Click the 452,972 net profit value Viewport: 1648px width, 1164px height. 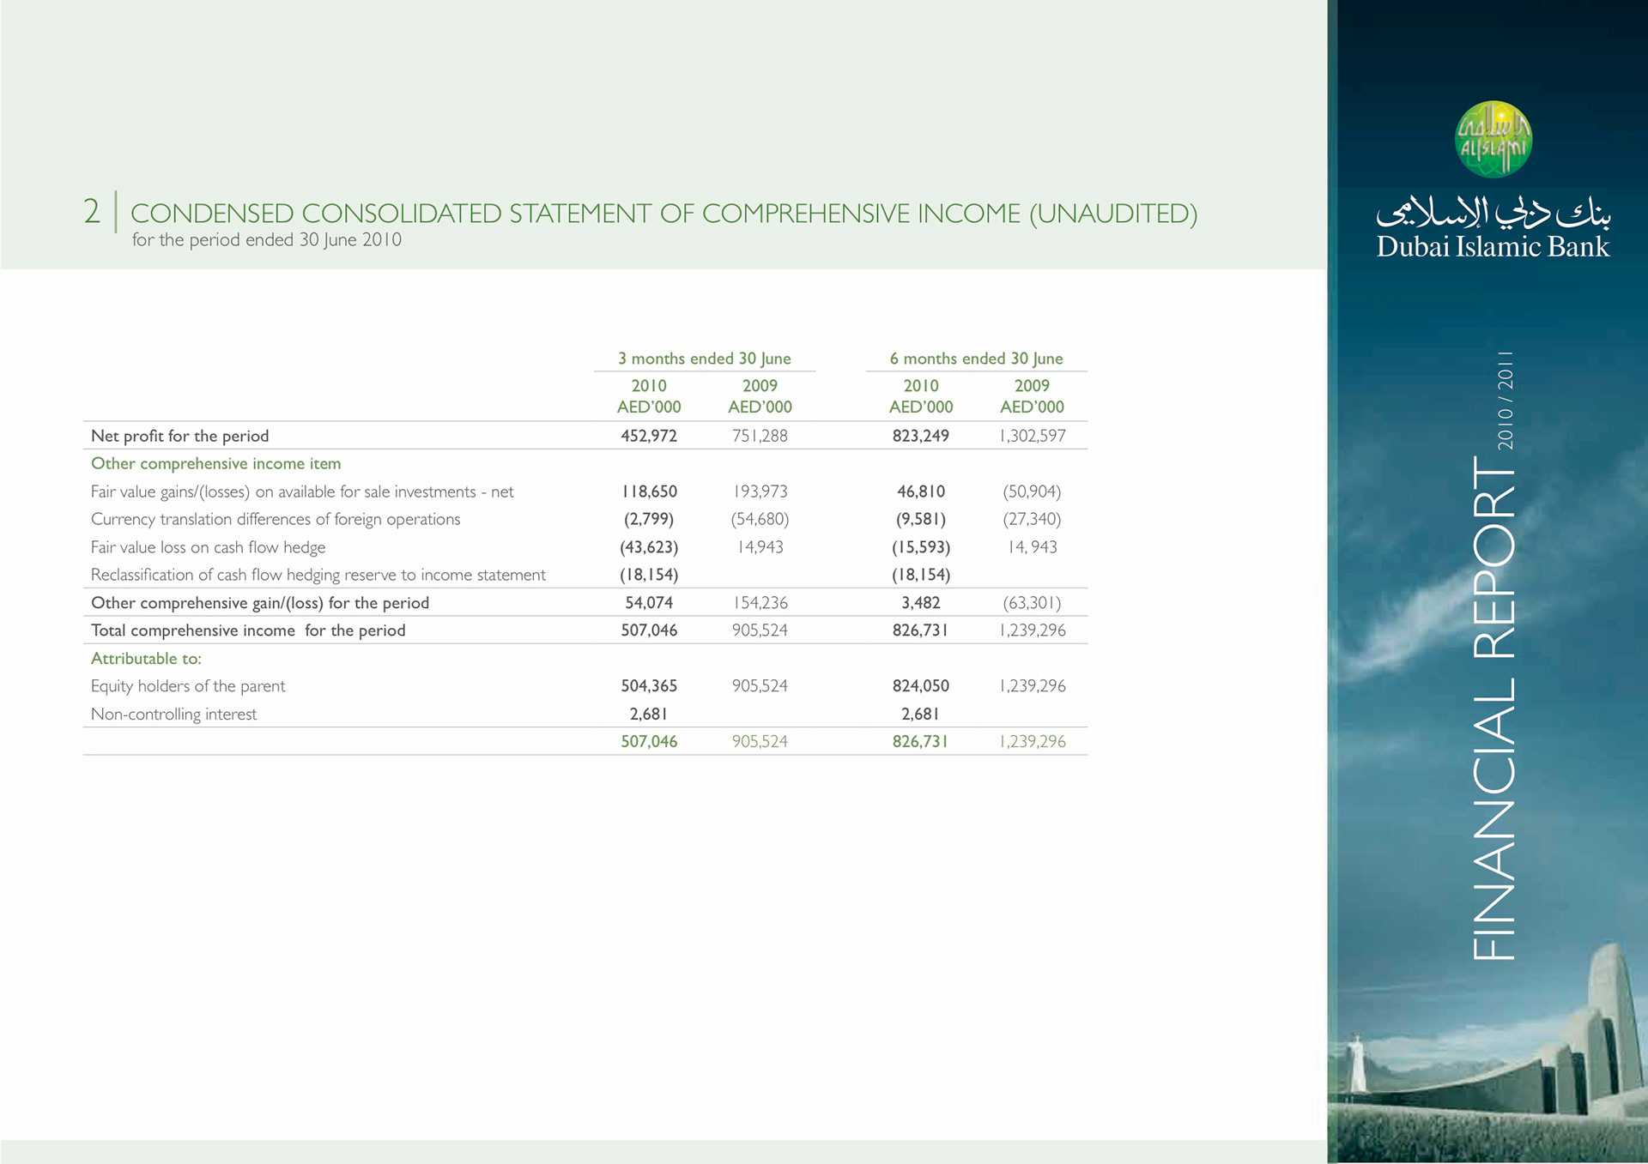[x=649, y=436]
